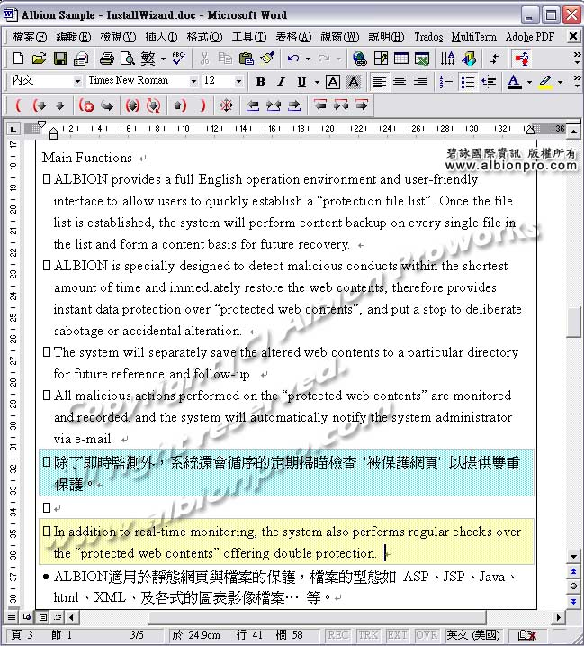Apply font color with the A swatch
Image resolution: width=584 pixels, height=646 pixels.
click(x=514, y=82)
